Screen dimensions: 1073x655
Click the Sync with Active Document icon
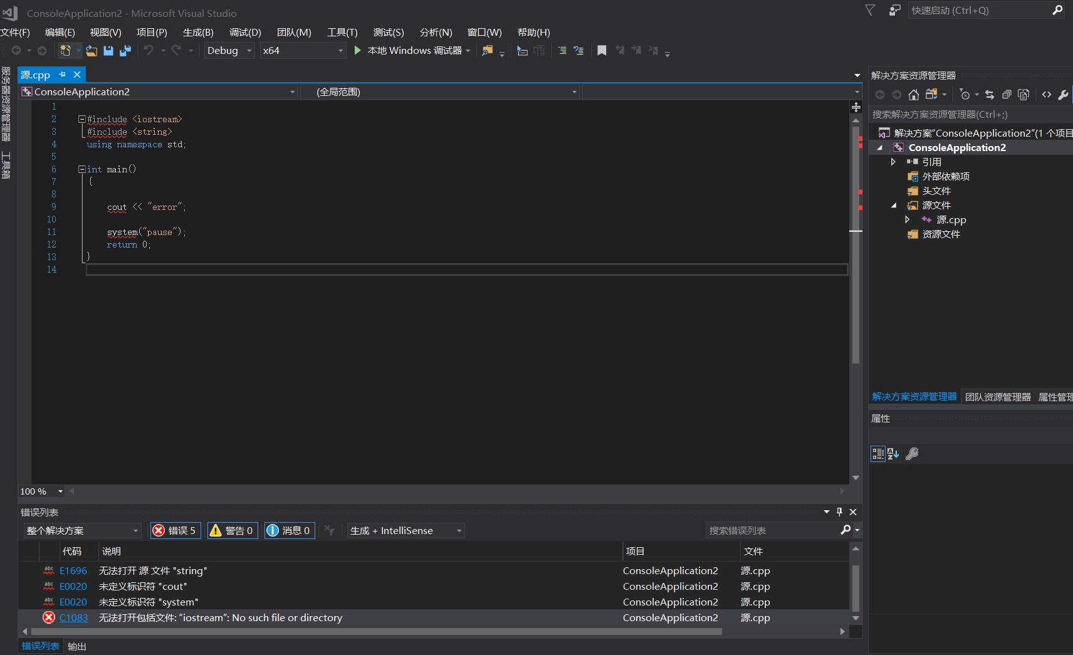(990, 95)
